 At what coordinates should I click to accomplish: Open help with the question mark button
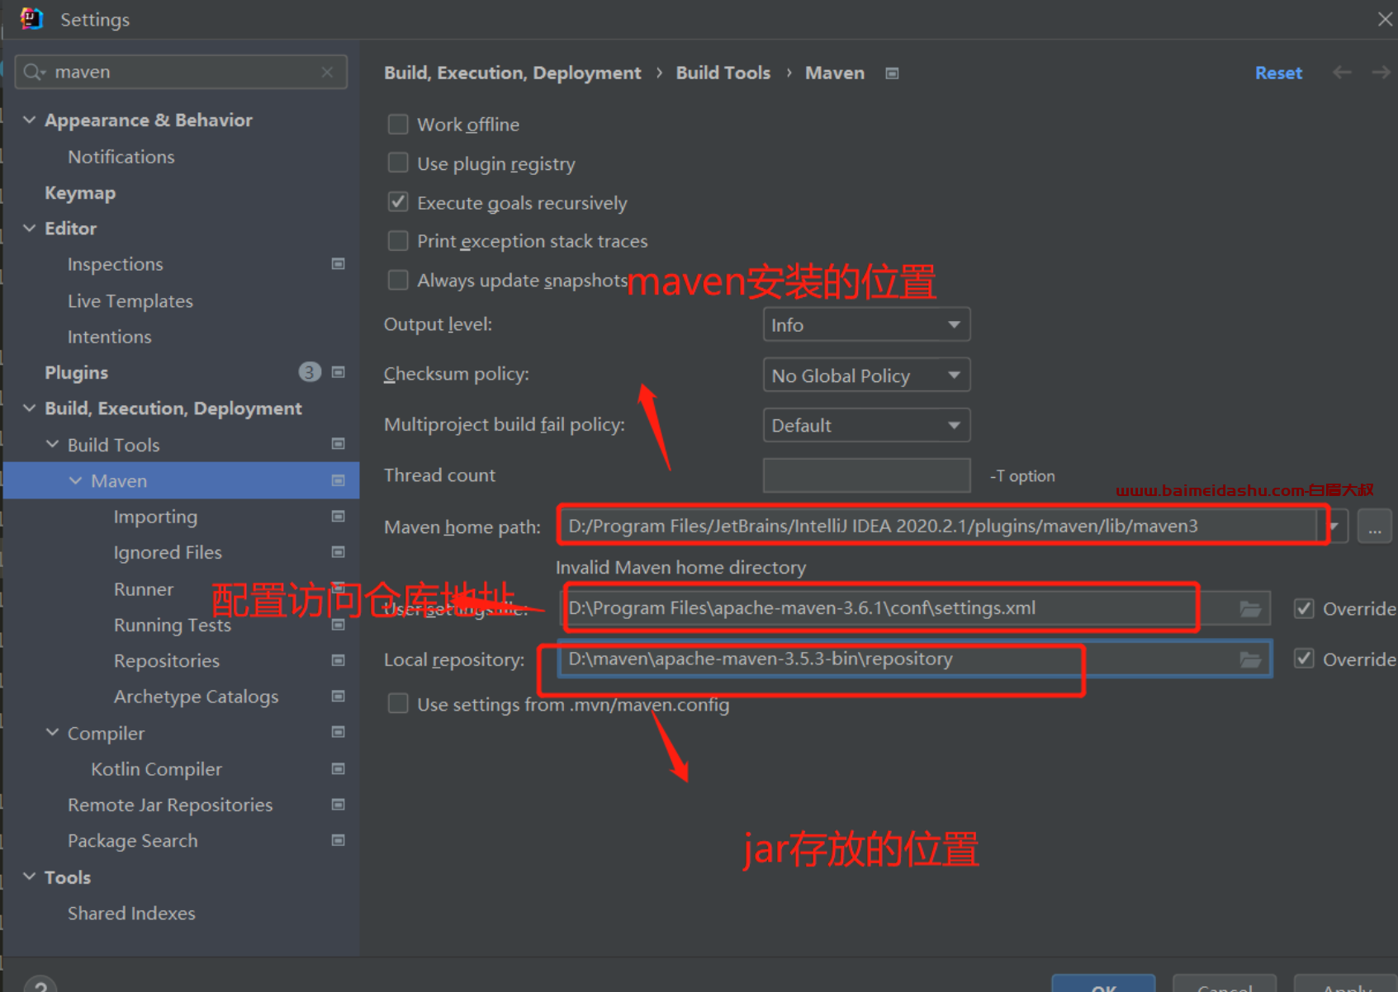coord(40,984)
